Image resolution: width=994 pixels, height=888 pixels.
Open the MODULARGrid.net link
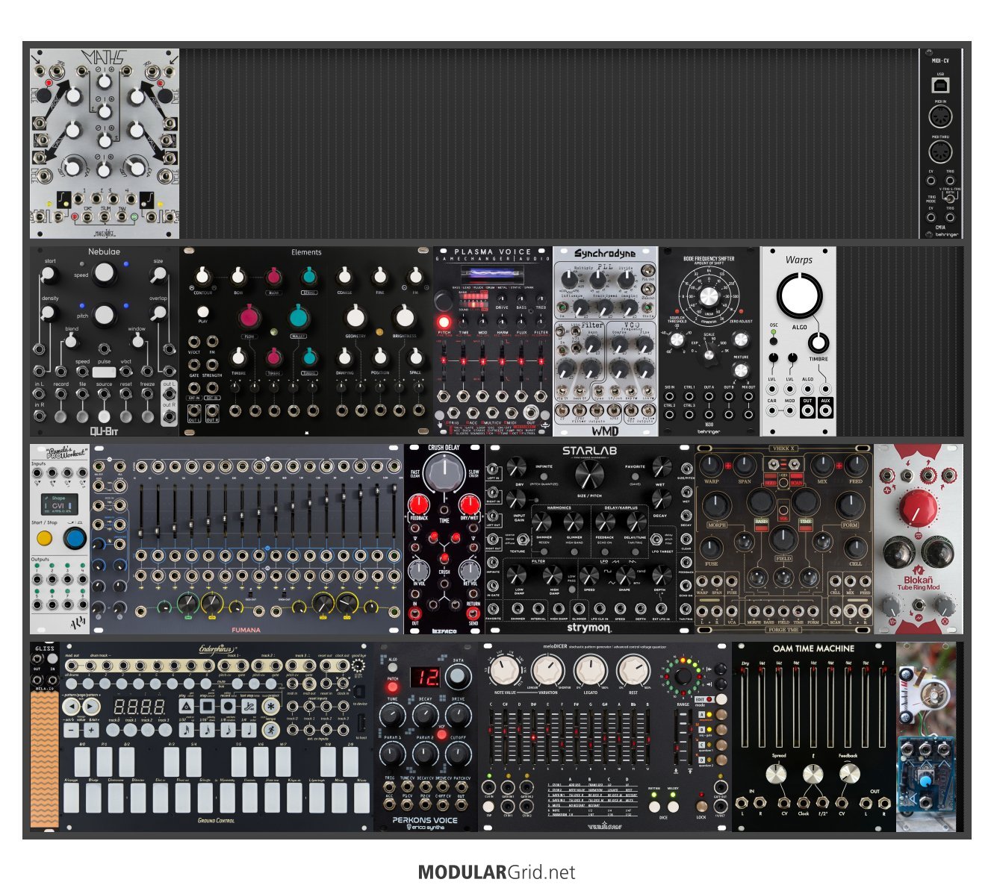click(x=497, y=872)
